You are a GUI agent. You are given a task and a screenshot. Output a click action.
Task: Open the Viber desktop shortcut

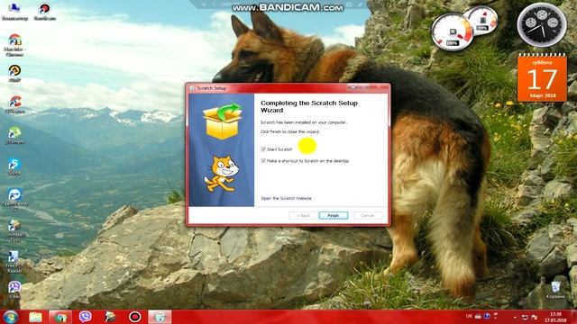[14, 290]
